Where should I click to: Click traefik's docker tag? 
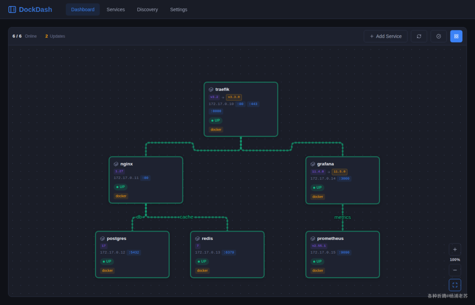click(216, 130)
